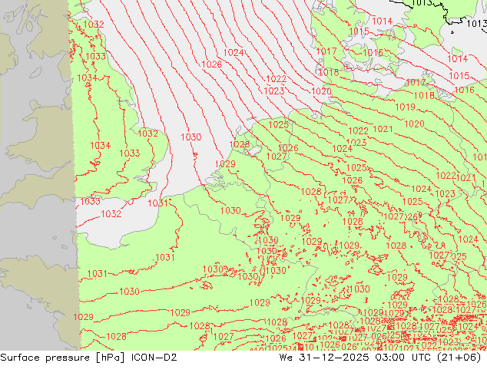The image size is (487, 376).
Task: Click the 1024 label over the North Sea
Action: tap(234, 52)
